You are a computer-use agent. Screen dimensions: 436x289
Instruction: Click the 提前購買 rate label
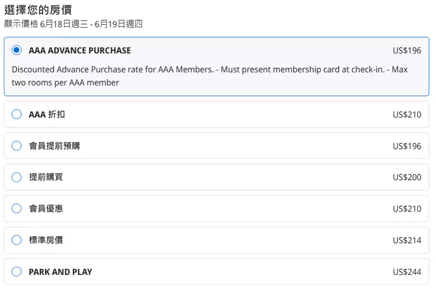click(46, 177)
